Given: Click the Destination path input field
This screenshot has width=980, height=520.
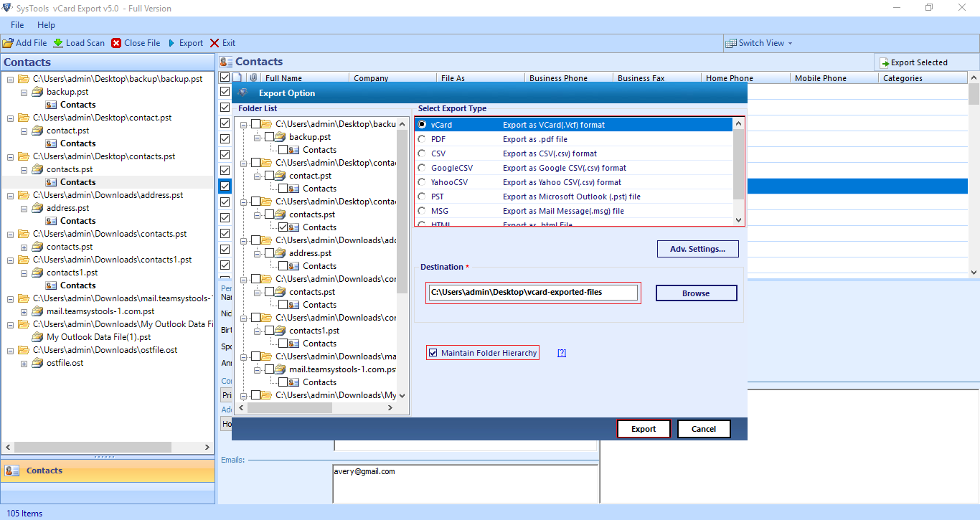Looking at the screenshot, I should 532,293.
